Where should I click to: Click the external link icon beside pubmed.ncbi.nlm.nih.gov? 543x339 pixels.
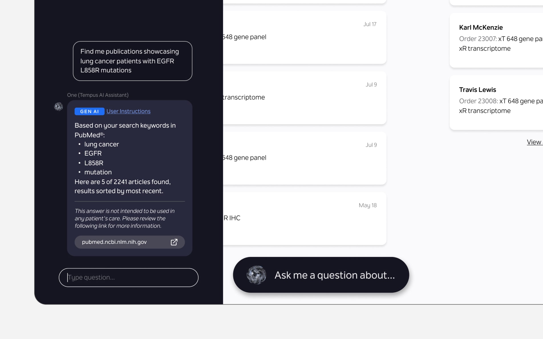coord(174,242)
